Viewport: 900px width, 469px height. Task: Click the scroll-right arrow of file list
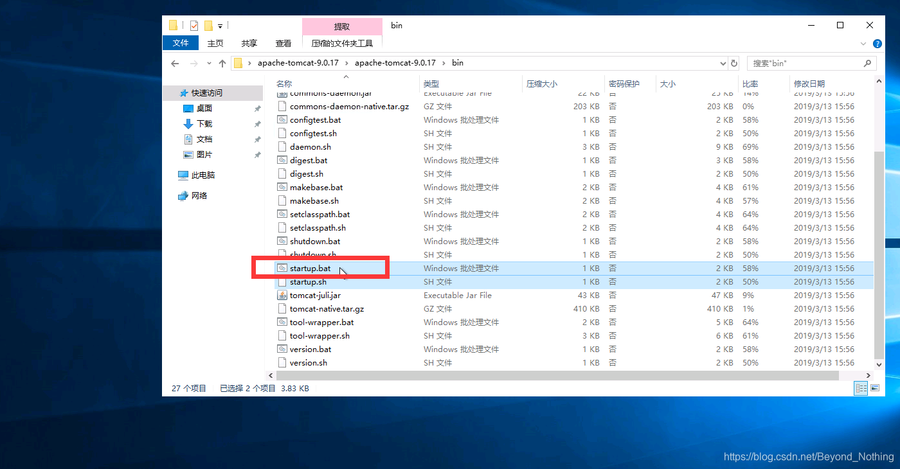click(869, 376)
